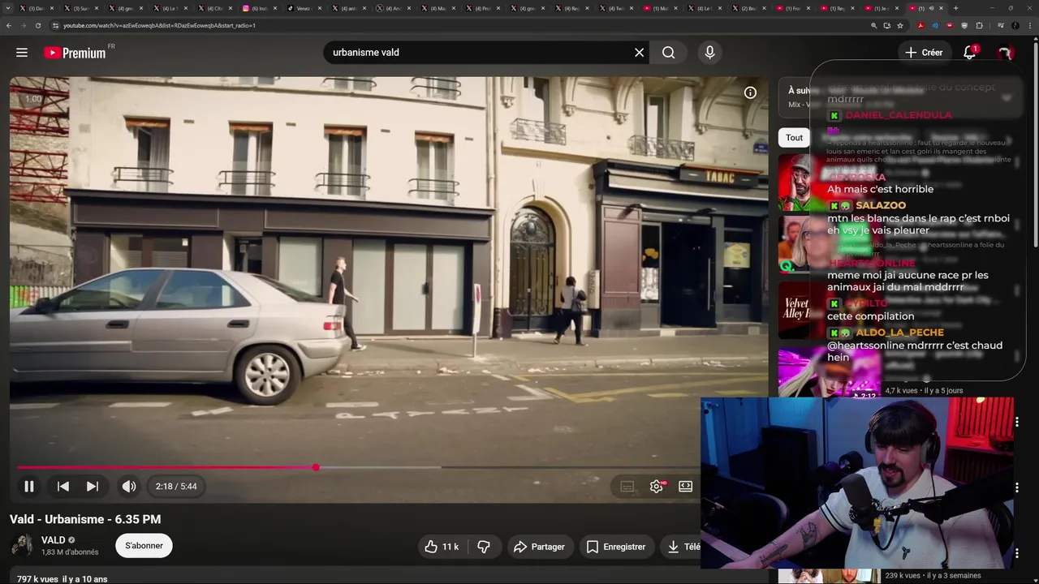Clear the search text with the X icon
1039x584 pixels.
(639, 52)
